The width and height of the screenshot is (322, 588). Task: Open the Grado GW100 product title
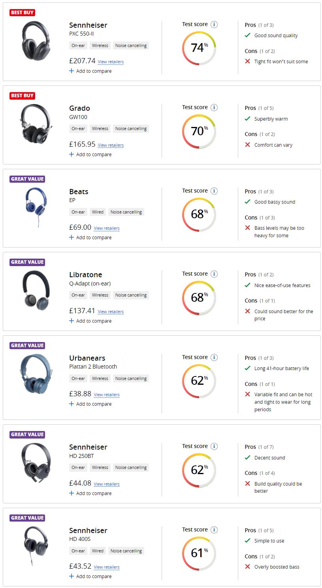click(x=79, y=108)
